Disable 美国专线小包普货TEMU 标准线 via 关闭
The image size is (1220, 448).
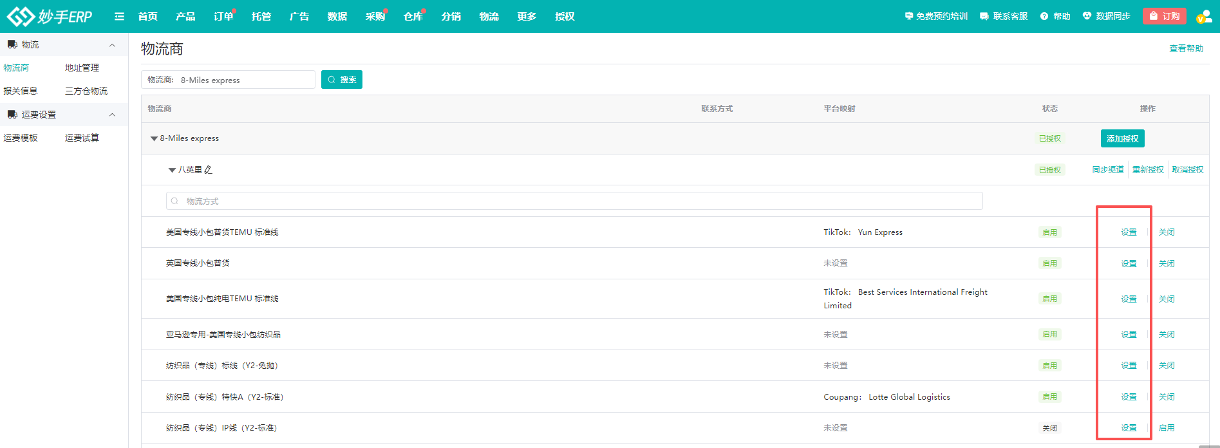(x=1166, y=232)
